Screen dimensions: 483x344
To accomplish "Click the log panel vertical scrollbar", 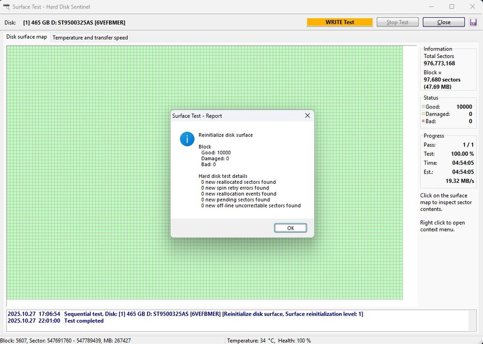I will (x=472, y=320).
